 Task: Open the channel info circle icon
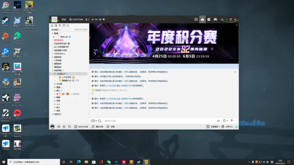pos(104,19)
